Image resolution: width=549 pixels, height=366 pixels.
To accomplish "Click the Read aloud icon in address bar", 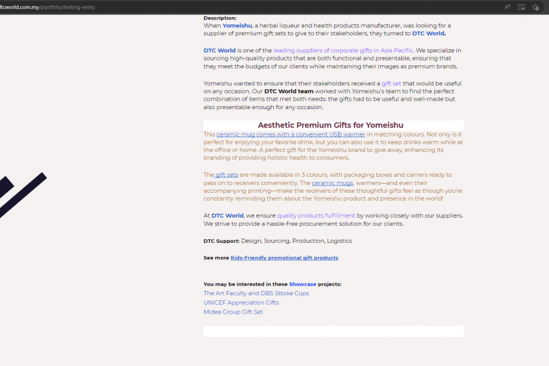I will (x=508, y=7).
